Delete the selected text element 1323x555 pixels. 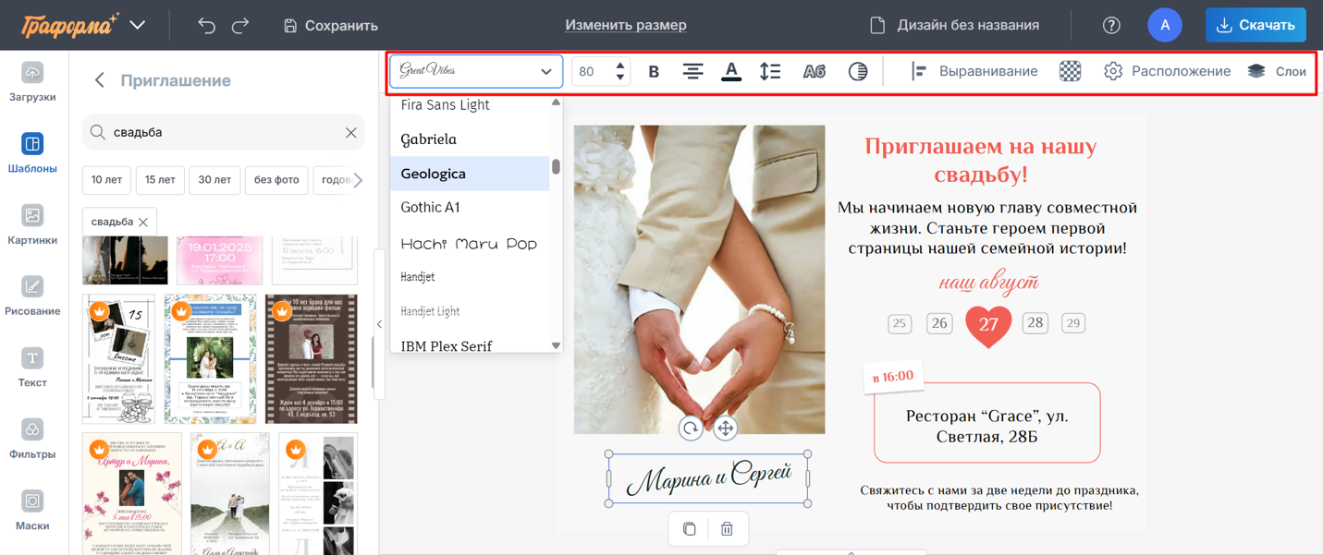727,528
